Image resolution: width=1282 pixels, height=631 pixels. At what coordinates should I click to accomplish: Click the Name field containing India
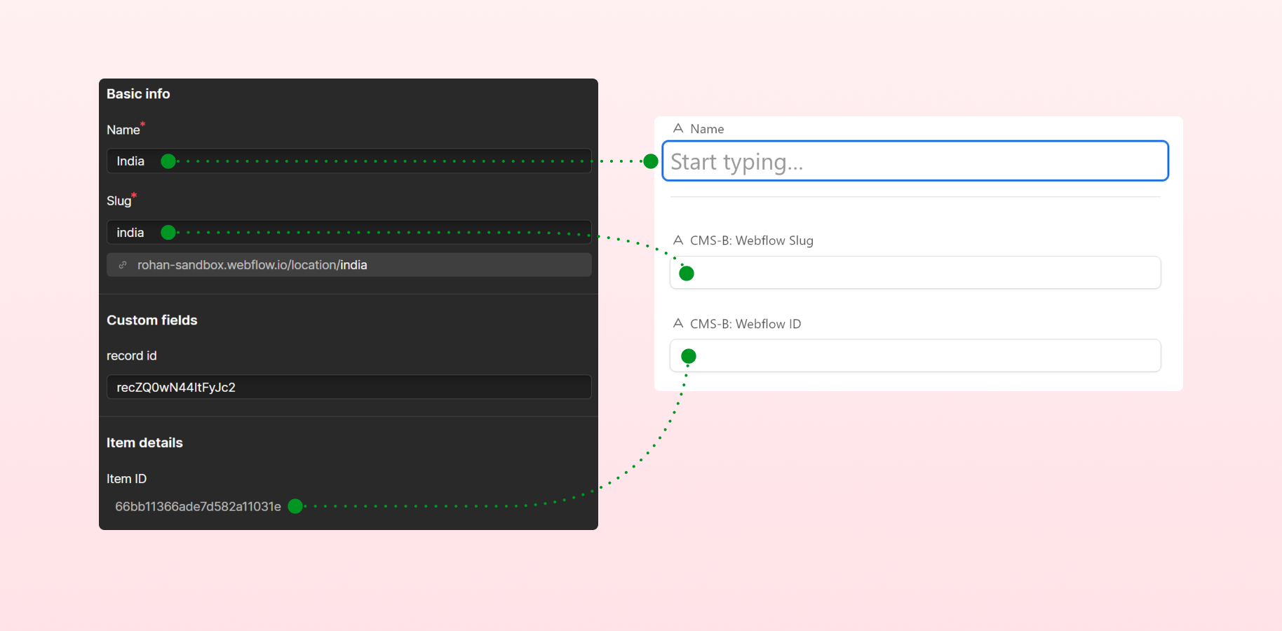click(349, 161)
